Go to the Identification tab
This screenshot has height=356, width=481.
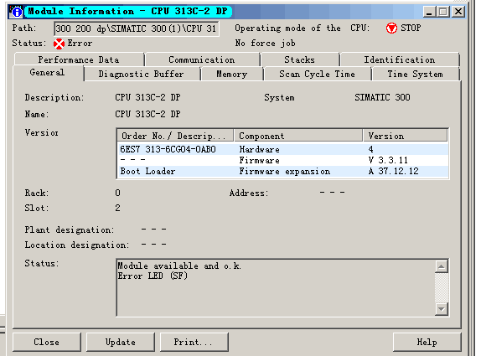[x=400, y=59]
